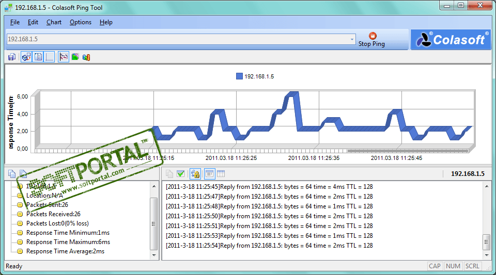The image size is (496, 275).
Task: Click the chart's horizontal time scrollbar
Action: pyautogui.click(x=408, y=151)
